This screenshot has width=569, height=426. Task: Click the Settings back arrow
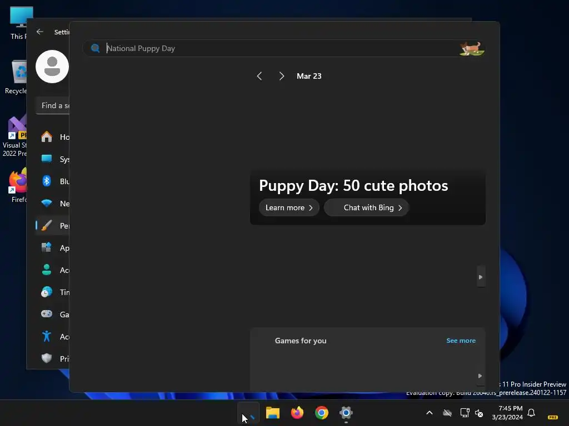coord(40,32)
